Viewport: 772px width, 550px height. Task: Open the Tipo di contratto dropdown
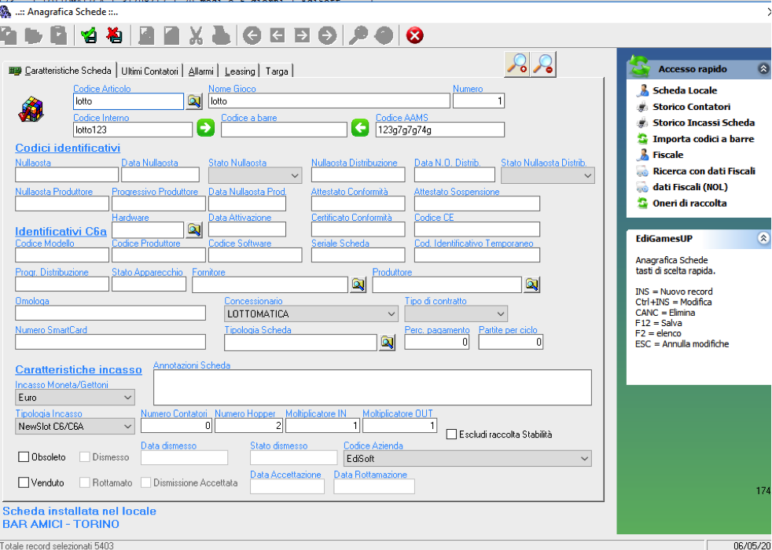pyautogui.click(x=456, y=313)
